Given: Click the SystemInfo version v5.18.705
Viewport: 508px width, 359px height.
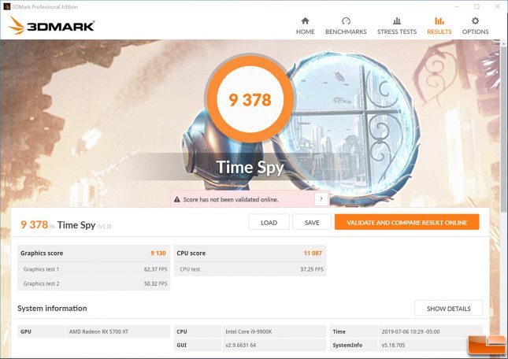Looking at the screenshot, I should [x=393, y=345].
